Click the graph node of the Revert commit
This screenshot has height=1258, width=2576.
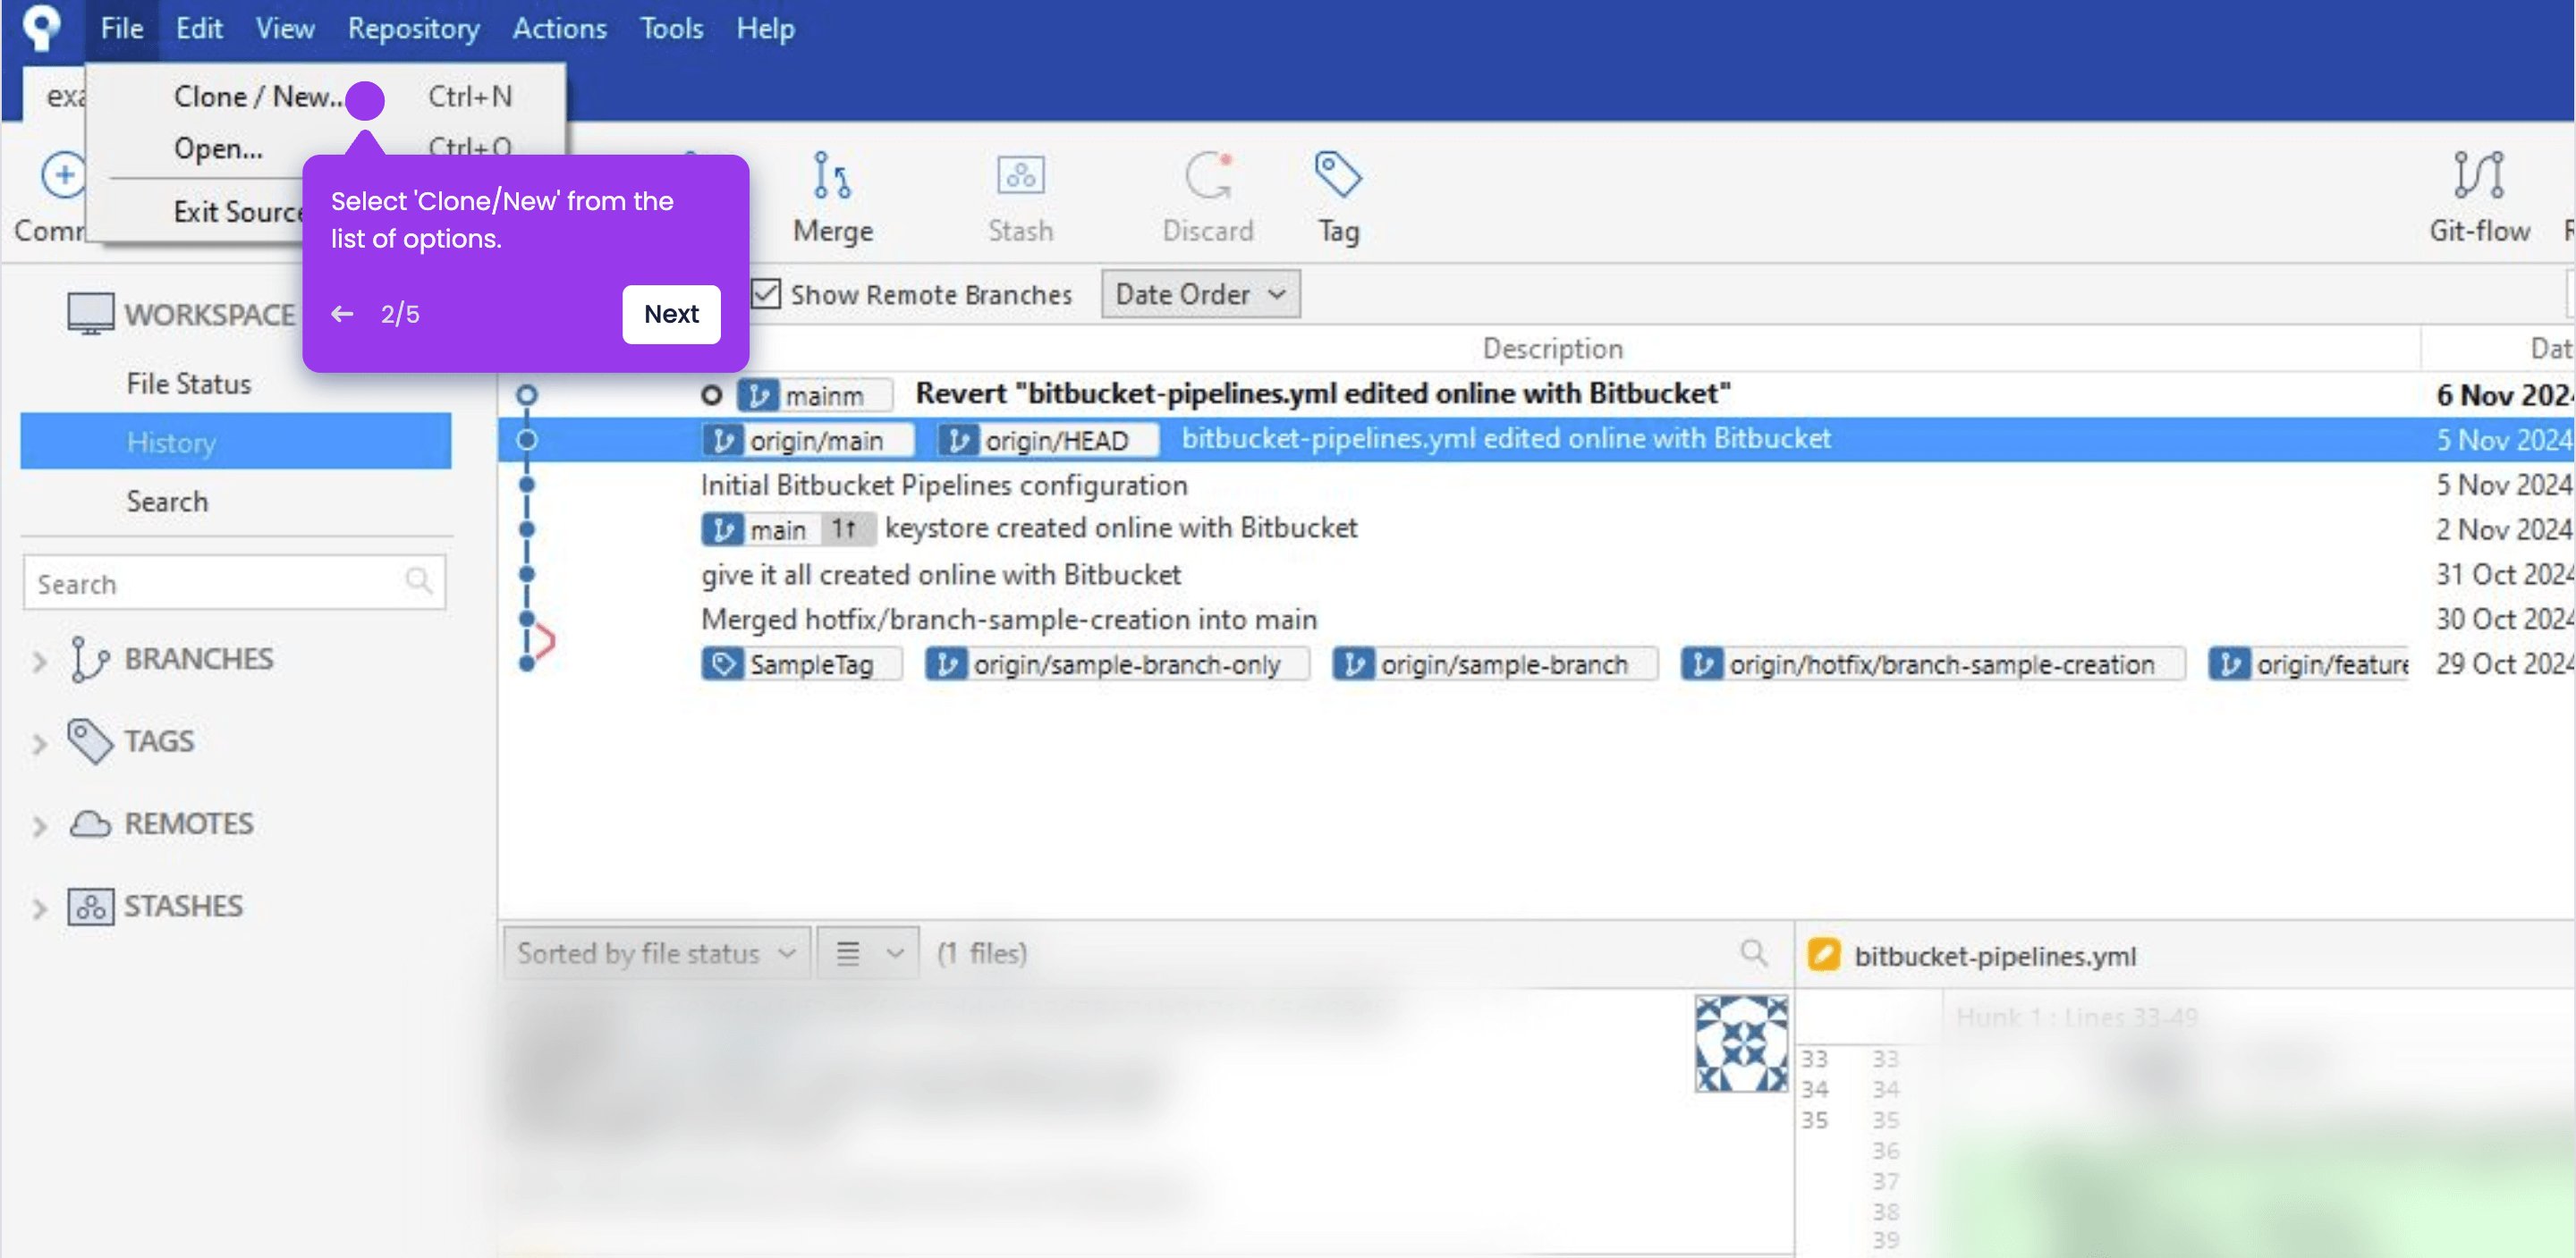point(527,395)
